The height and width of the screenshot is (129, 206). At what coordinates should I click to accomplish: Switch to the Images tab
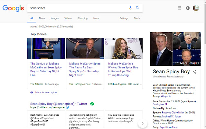point(55,18)
